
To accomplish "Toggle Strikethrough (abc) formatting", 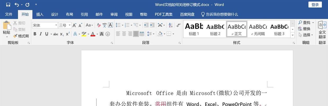I will 56,34.
